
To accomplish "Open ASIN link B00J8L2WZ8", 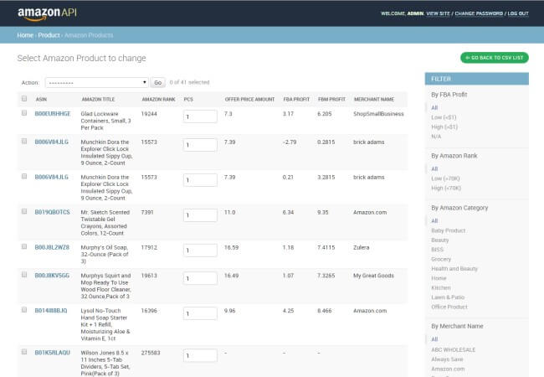I will tap(52, 248).
